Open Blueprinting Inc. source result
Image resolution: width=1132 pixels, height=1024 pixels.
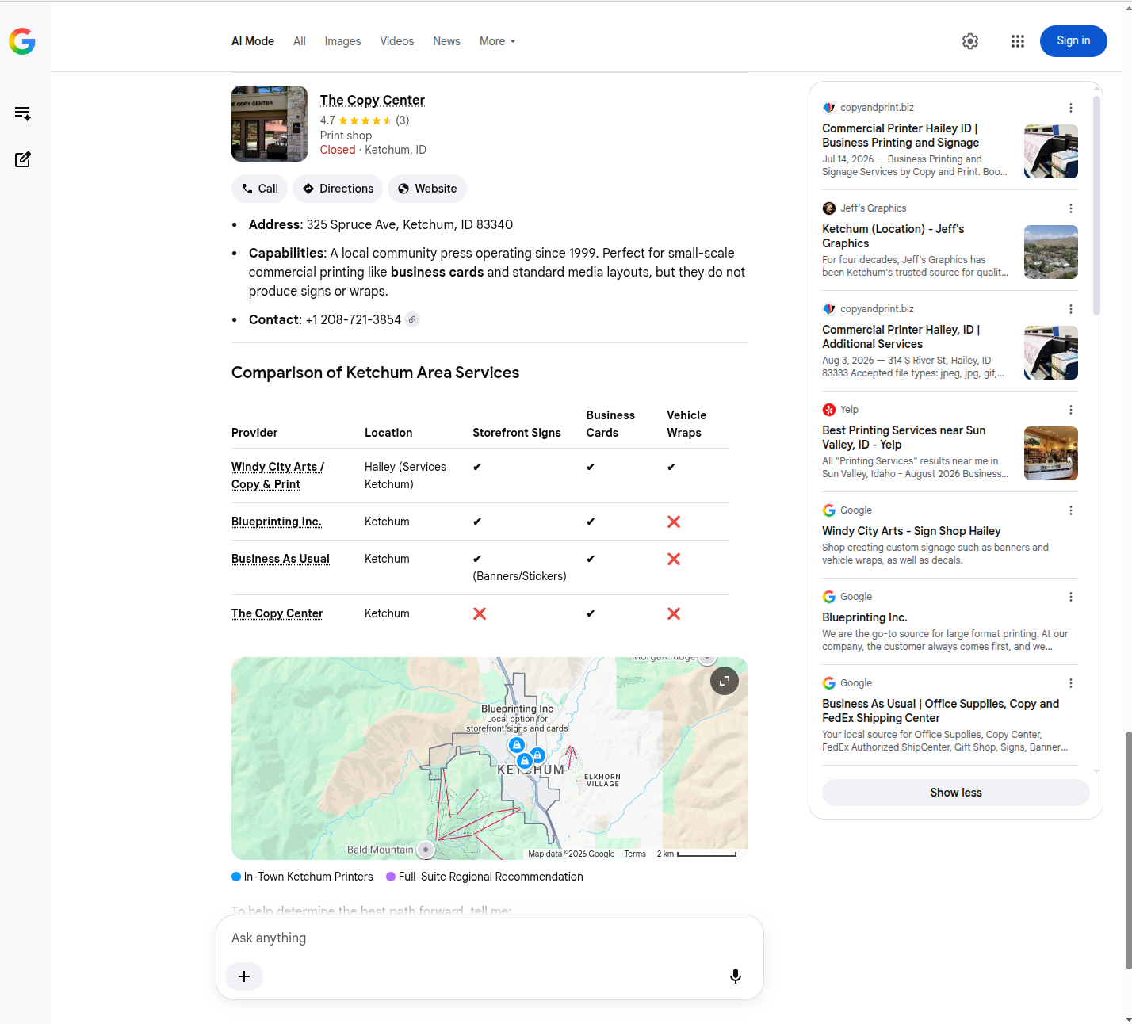coord(865,617)
